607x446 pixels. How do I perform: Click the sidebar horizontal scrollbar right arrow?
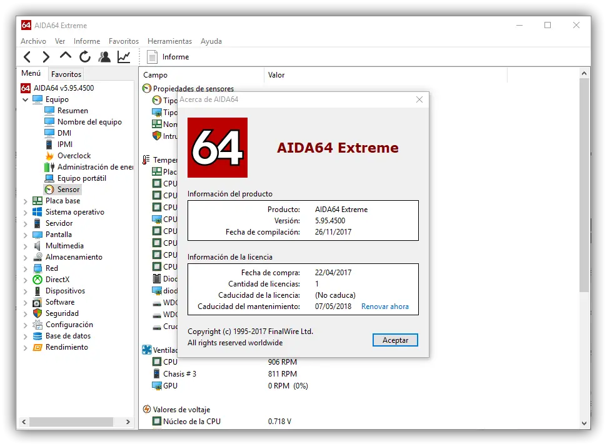[128, 422]
